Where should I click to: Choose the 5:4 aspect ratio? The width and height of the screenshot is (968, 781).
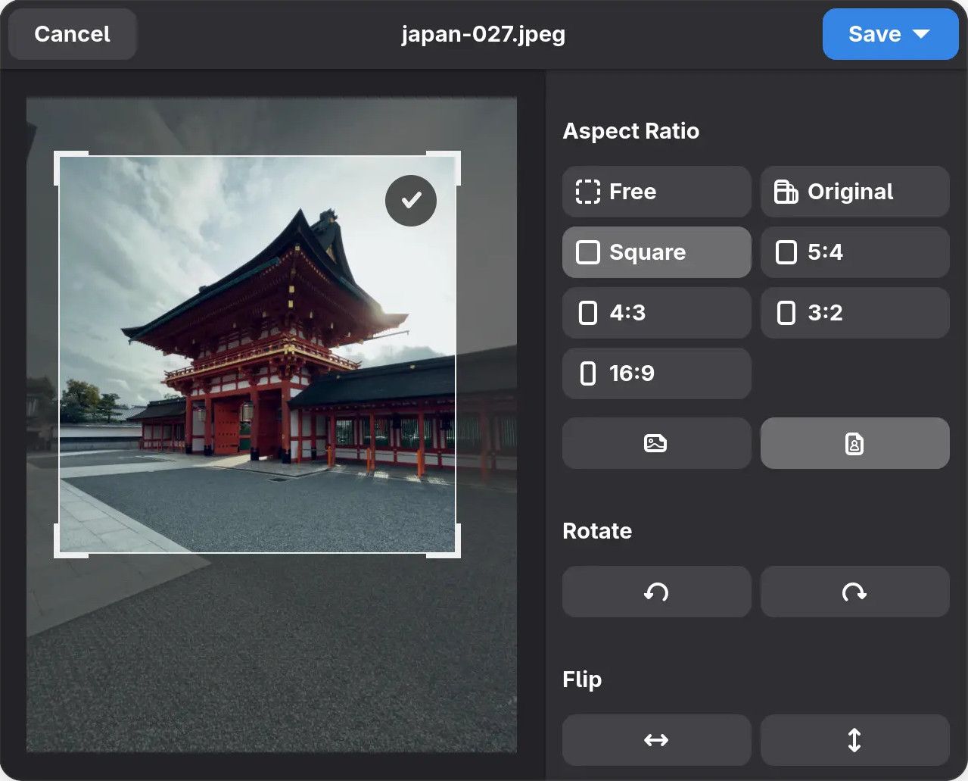tap(854, 252)
